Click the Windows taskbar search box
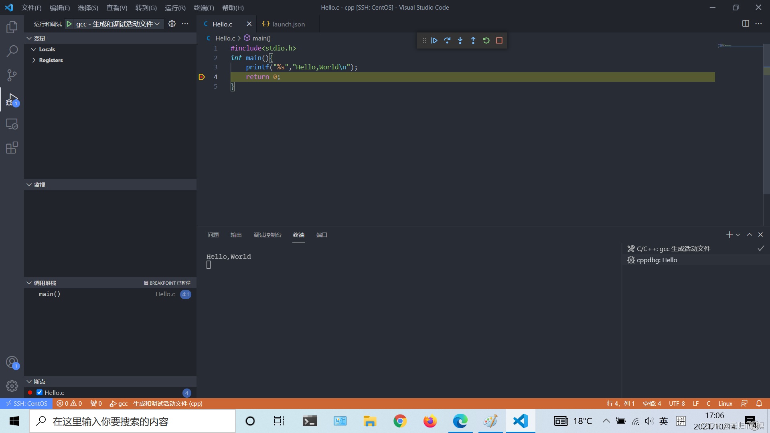The width and height of the screenshot is (770, 433). (x=132, y=421)
